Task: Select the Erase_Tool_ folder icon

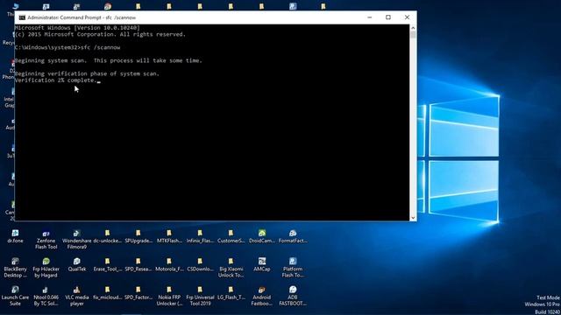Action: [x=107, y=264]
